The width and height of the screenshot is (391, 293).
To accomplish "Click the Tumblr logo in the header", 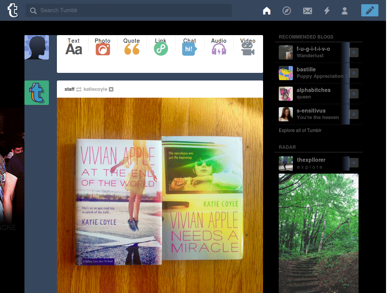I will coord(13,10).
